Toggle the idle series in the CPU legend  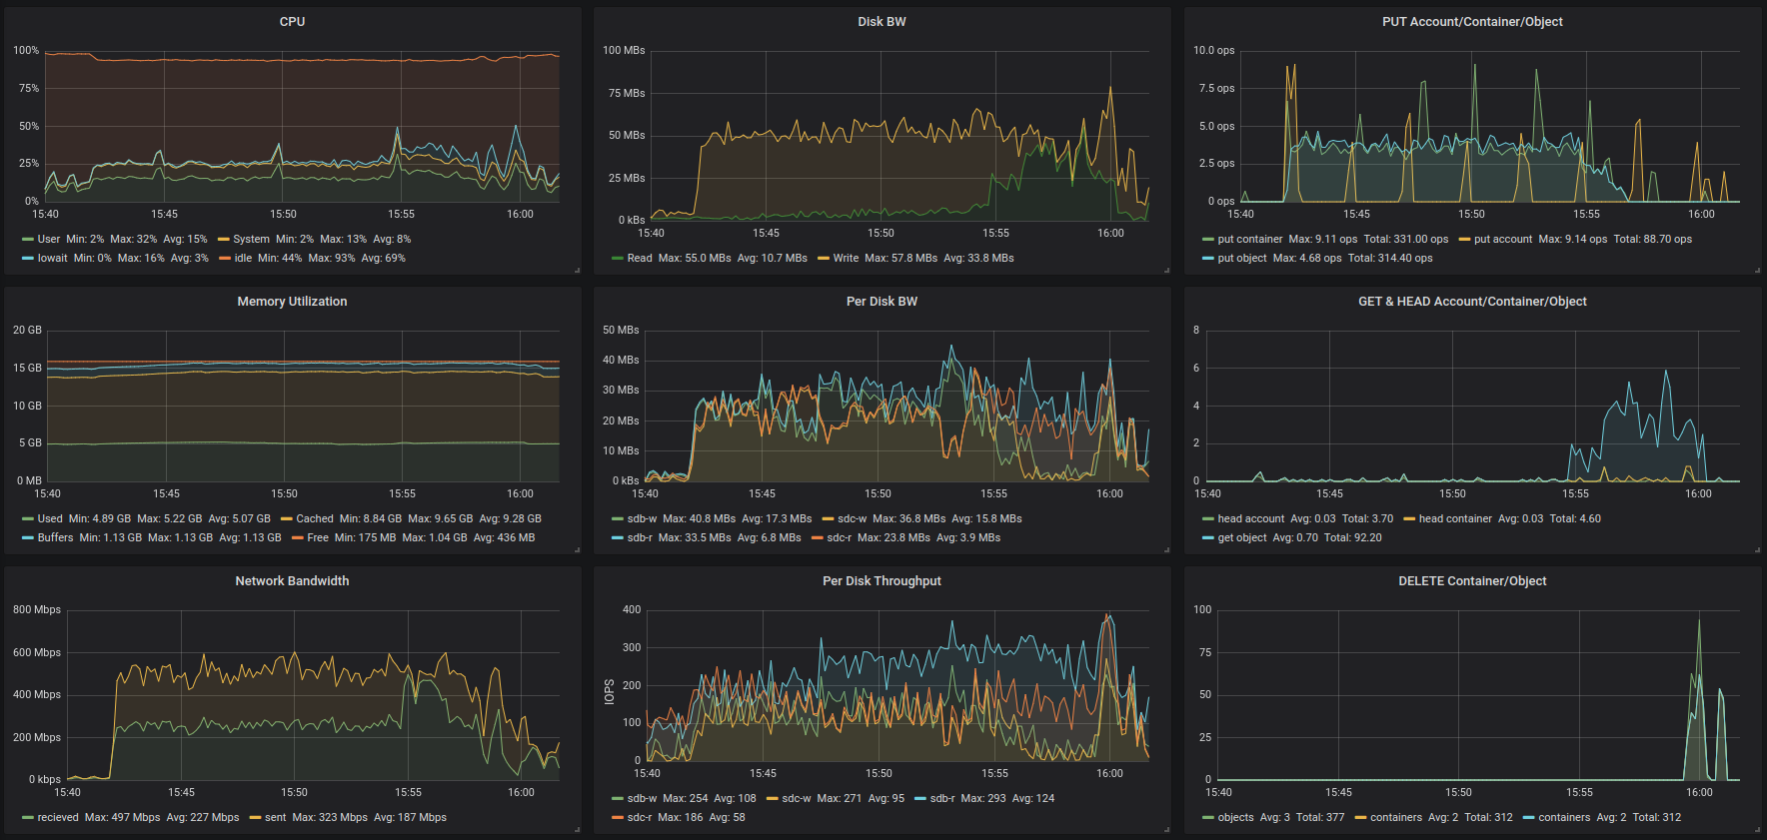[243, 258]
